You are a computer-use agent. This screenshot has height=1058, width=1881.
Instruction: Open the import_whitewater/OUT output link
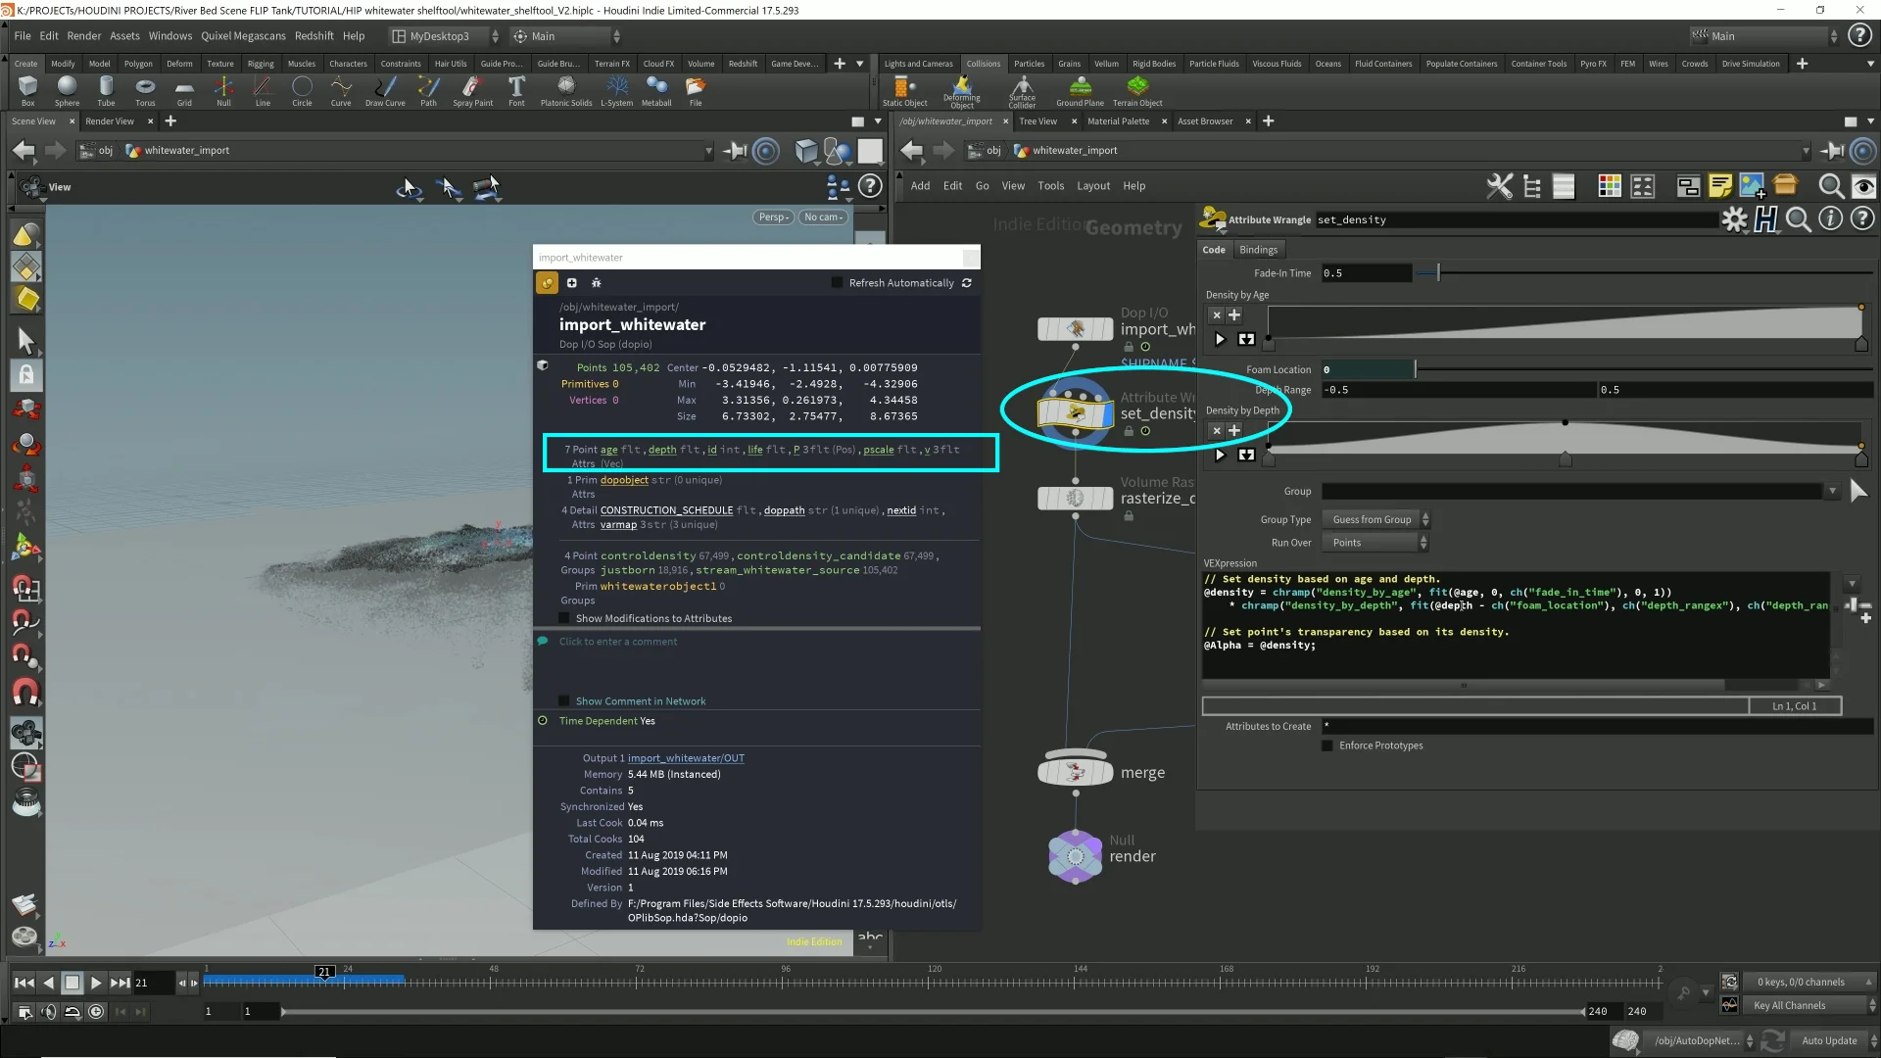pos(686,758)
